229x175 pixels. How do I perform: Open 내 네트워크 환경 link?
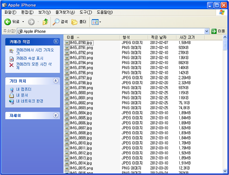pyautogui.click(x=30, y=101)
